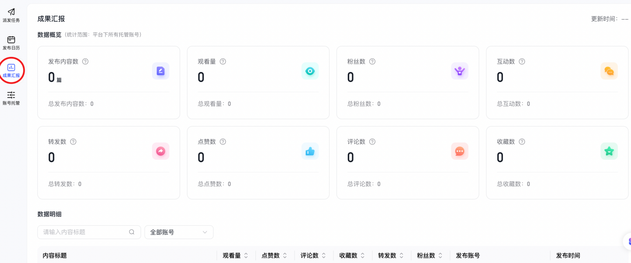631x263 pixels.
Task: Open 派发任务 in the sidebar
Action: [11, 15]
